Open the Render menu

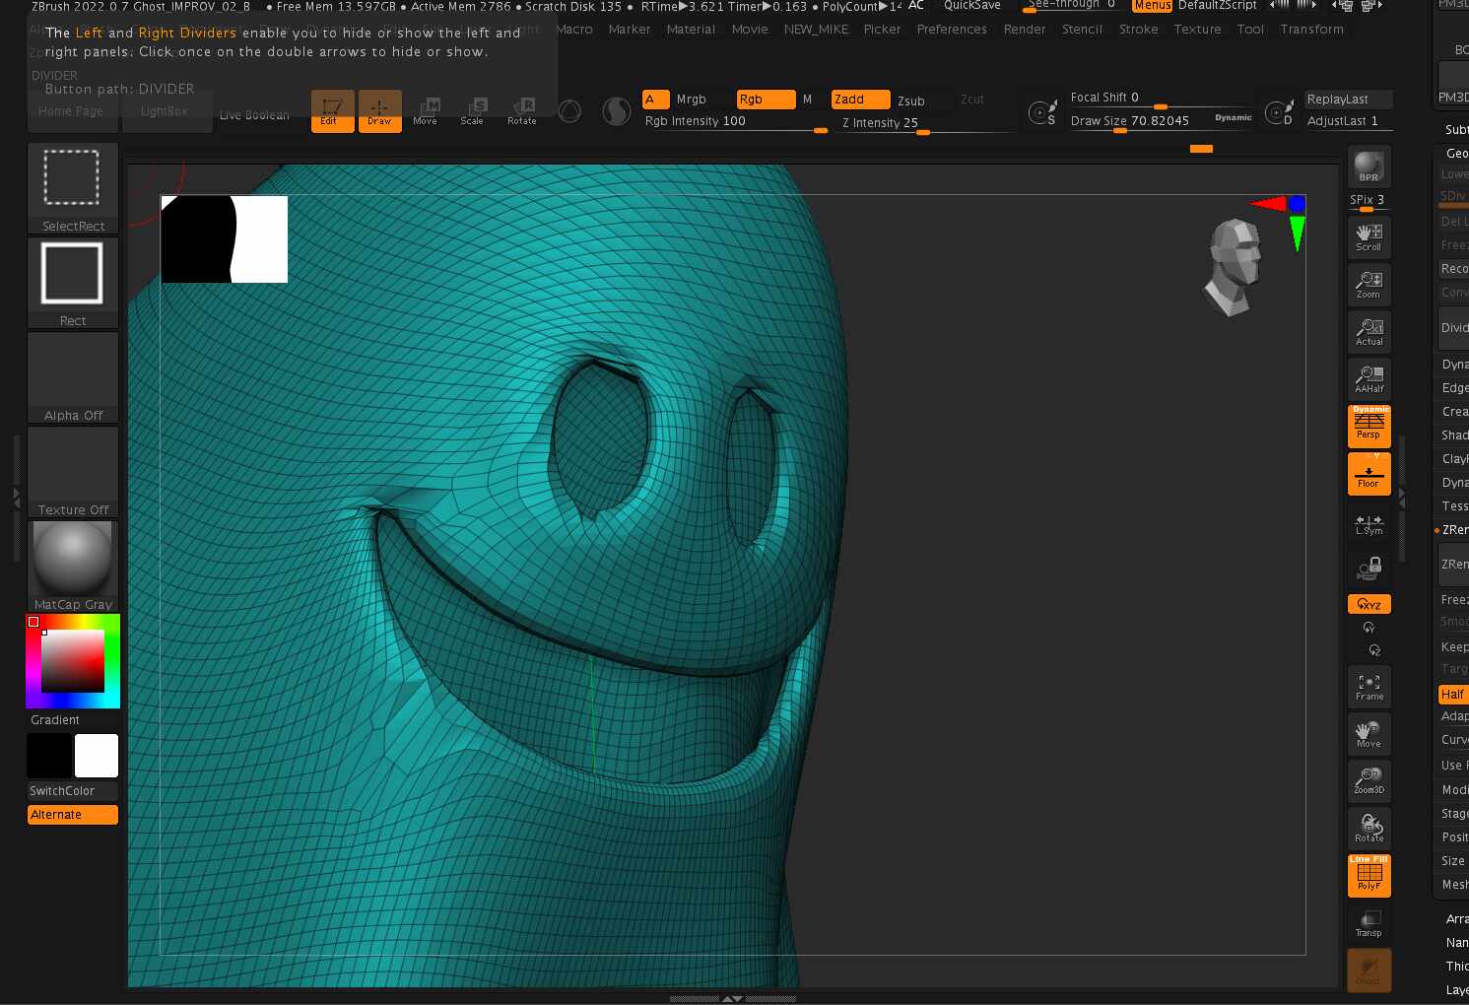coord(1025,30)
